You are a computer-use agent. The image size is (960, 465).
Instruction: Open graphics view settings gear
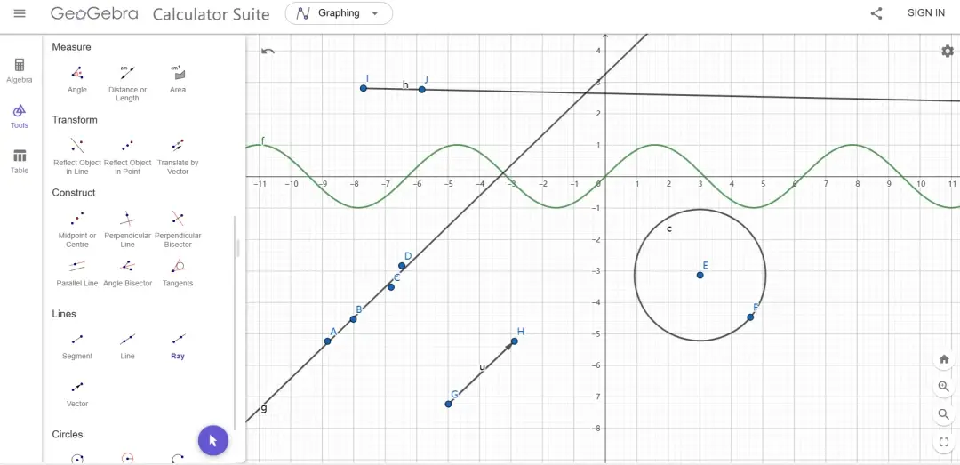[x=948, y=51]
